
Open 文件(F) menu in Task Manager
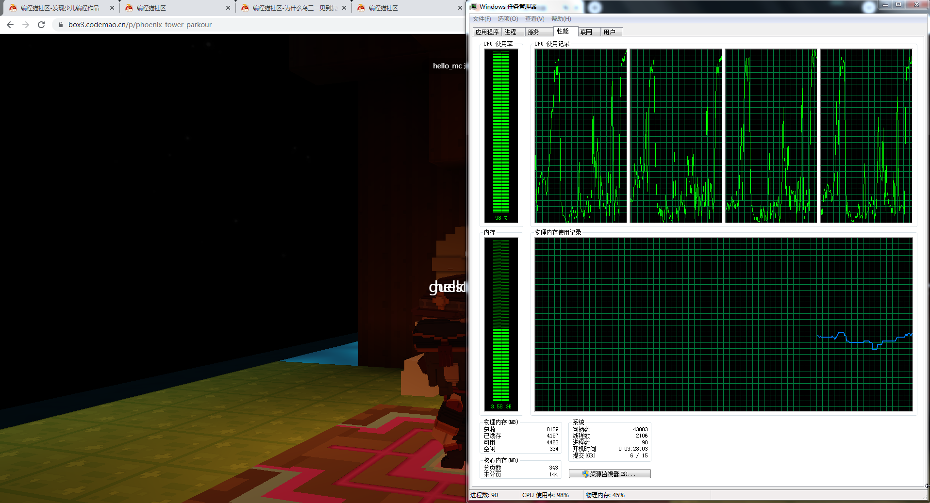482,19
